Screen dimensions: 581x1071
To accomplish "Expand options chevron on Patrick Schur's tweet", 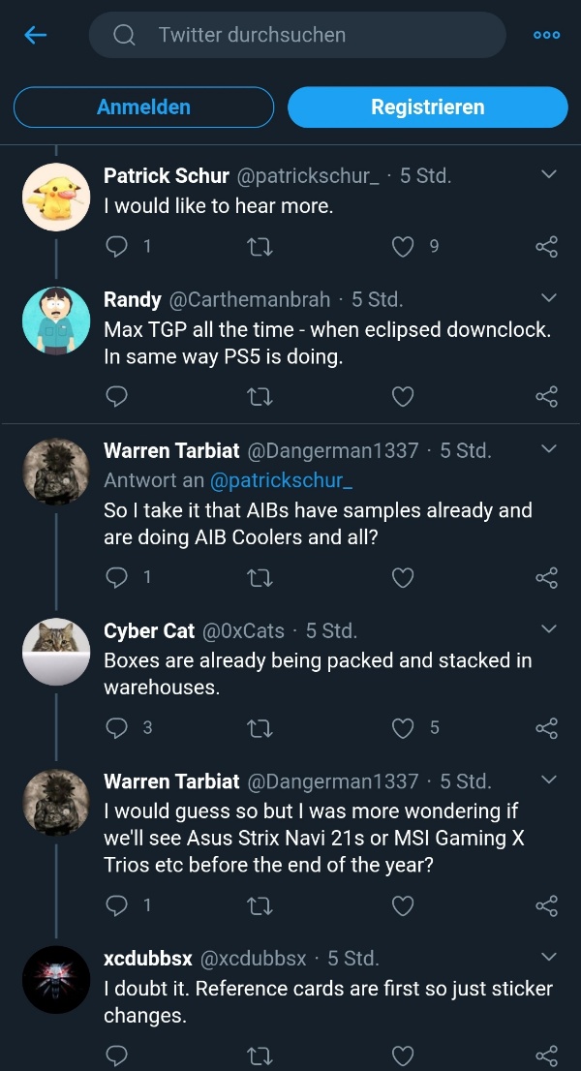I will [548, 174].
